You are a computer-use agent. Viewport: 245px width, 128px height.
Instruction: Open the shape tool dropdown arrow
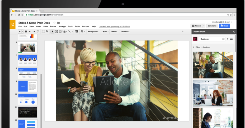[67, 32]
